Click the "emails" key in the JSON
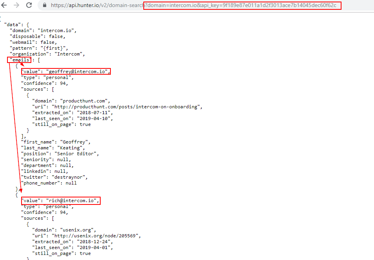 19,60
